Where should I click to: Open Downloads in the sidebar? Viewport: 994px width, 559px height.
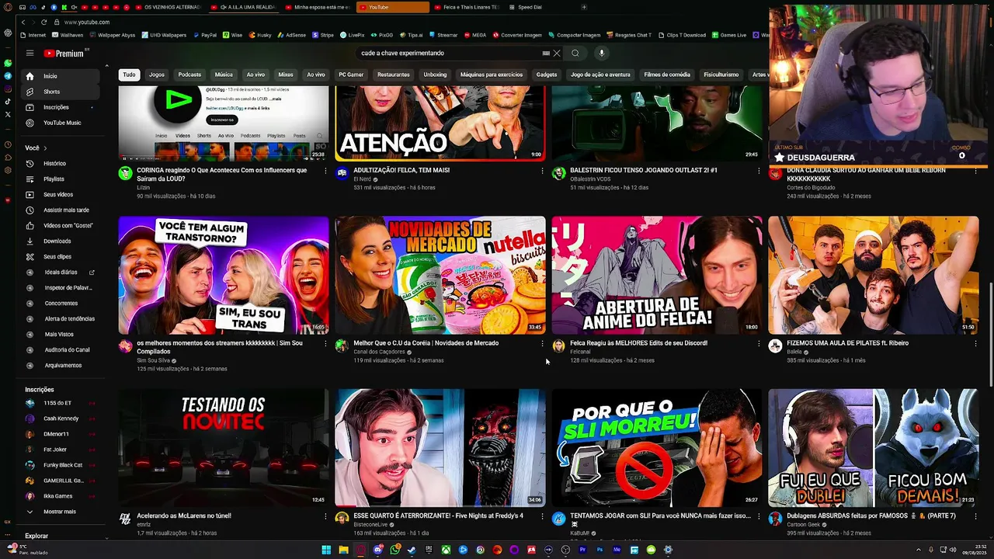(x=62, y=241)
